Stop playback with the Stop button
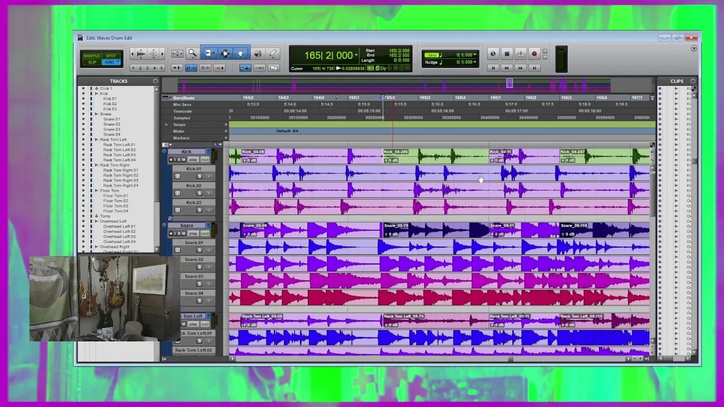Viewport: 724px width, 407px height. click(x=507, y=54)
